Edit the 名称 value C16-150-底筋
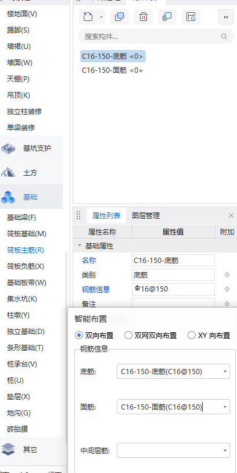 [173, 260]
